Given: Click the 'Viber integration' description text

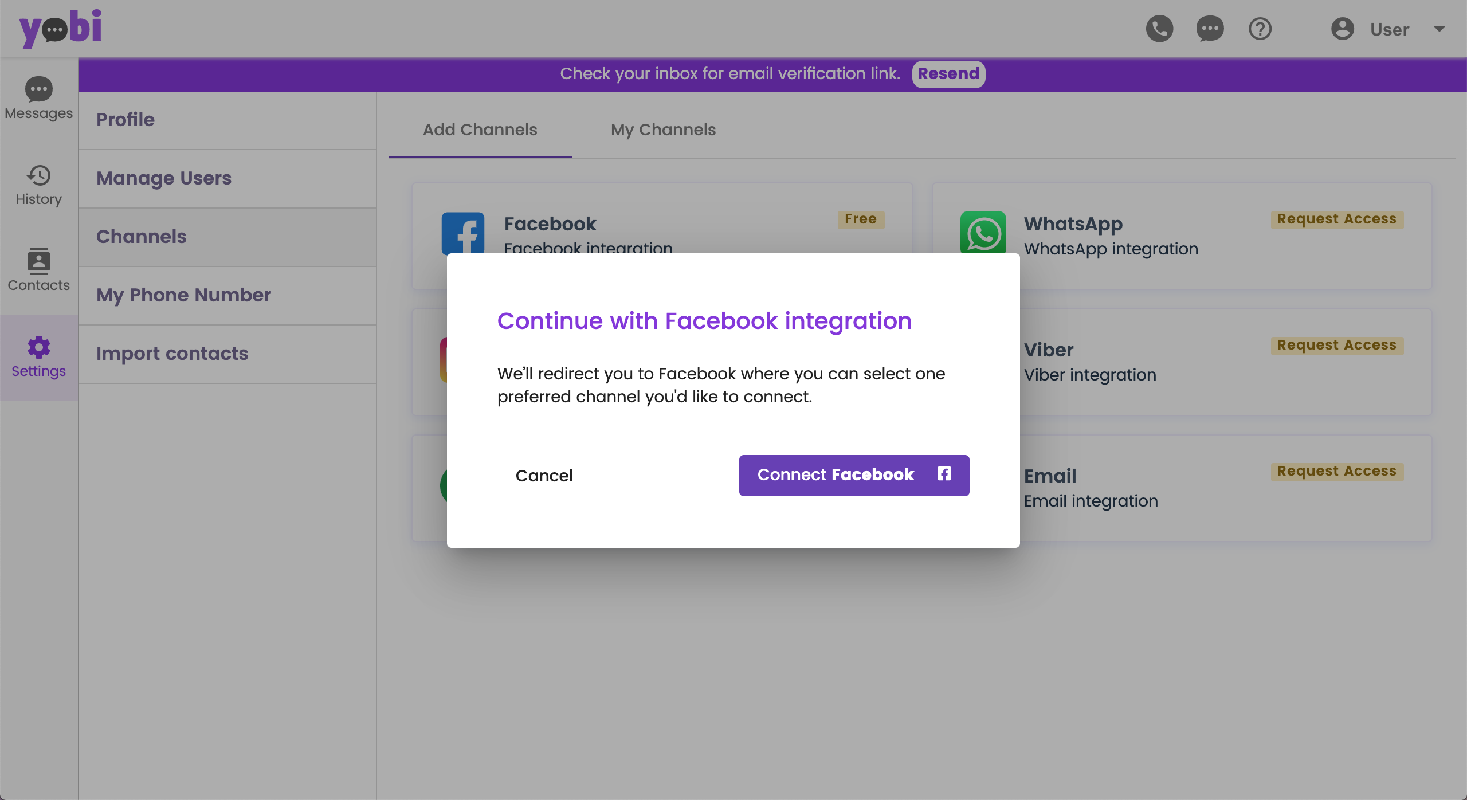Looking at the screenshot, I should click(x=1090, y=375).
